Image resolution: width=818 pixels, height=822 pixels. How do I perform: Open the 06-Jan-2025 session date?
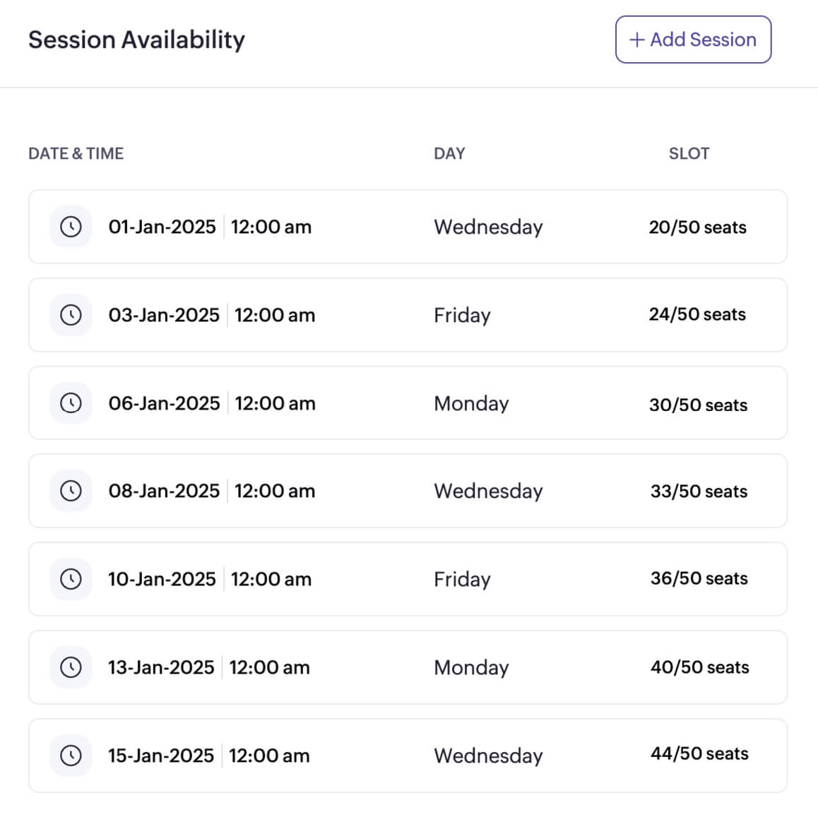pos(164,403)
